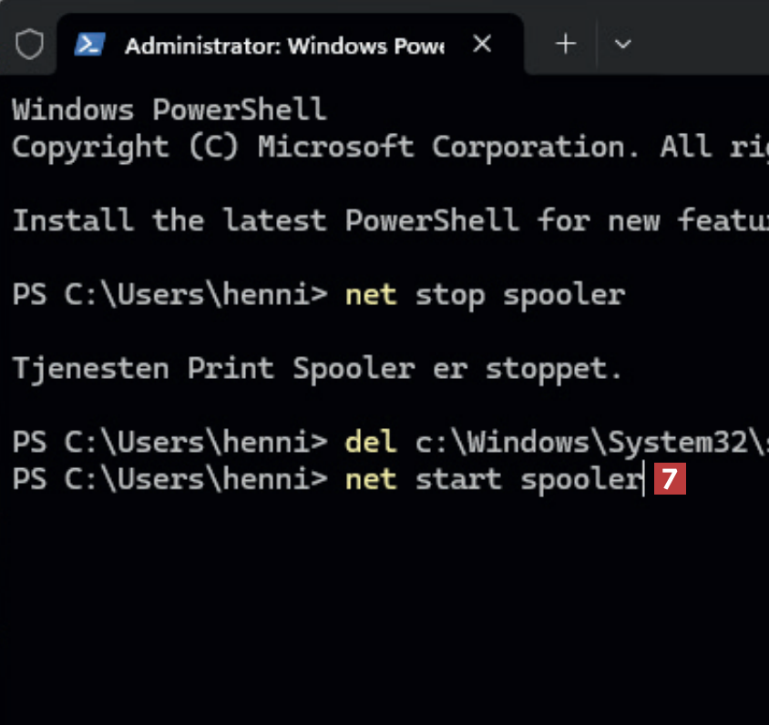
Task: Click the prompt before "net stop spooler"
Action: [169, 295]
